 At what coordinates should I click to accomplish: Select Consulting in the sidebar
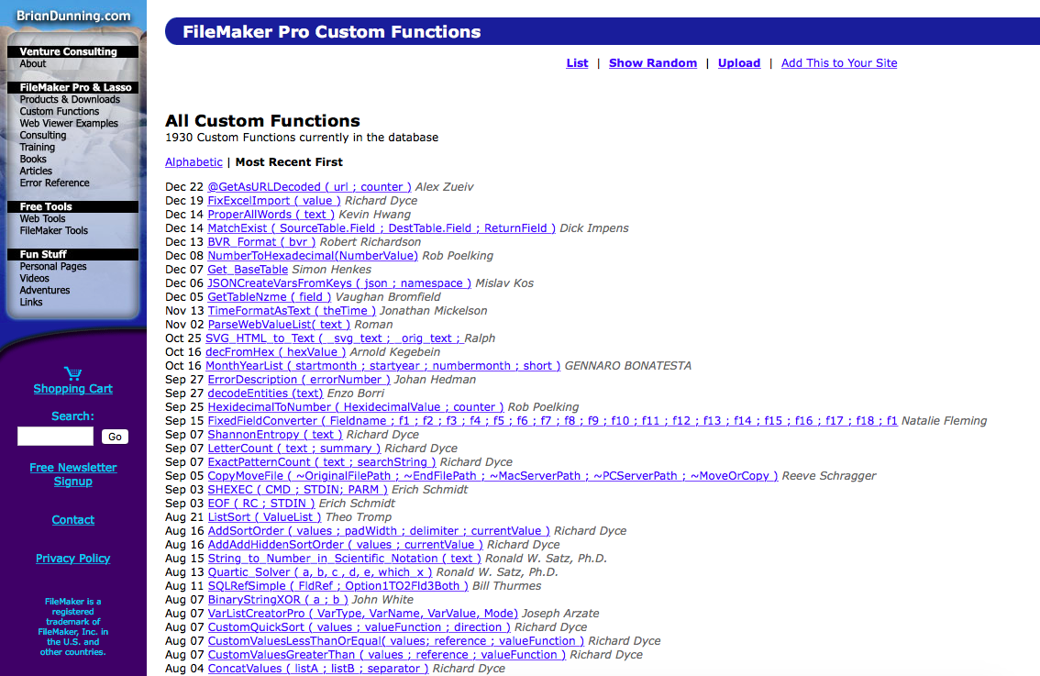click(x=42, y=136)
